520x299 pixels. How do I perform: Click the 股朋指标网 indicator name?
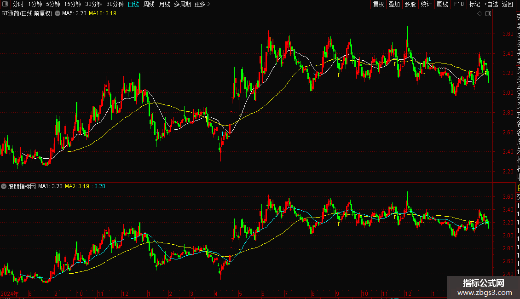[x=22, y=186]
